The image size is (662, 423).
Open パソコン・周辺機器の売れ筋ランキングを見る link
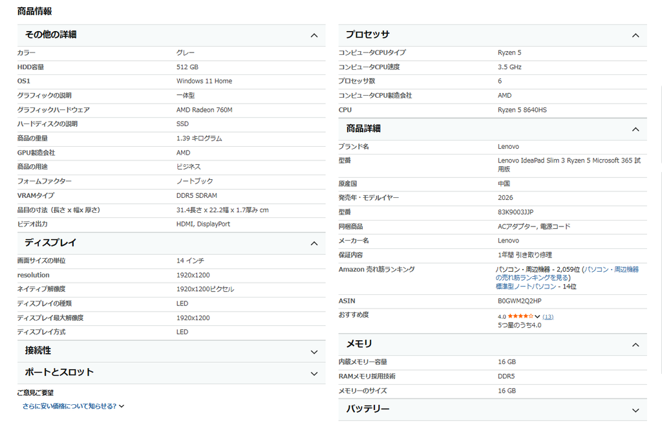coord(567,274)
